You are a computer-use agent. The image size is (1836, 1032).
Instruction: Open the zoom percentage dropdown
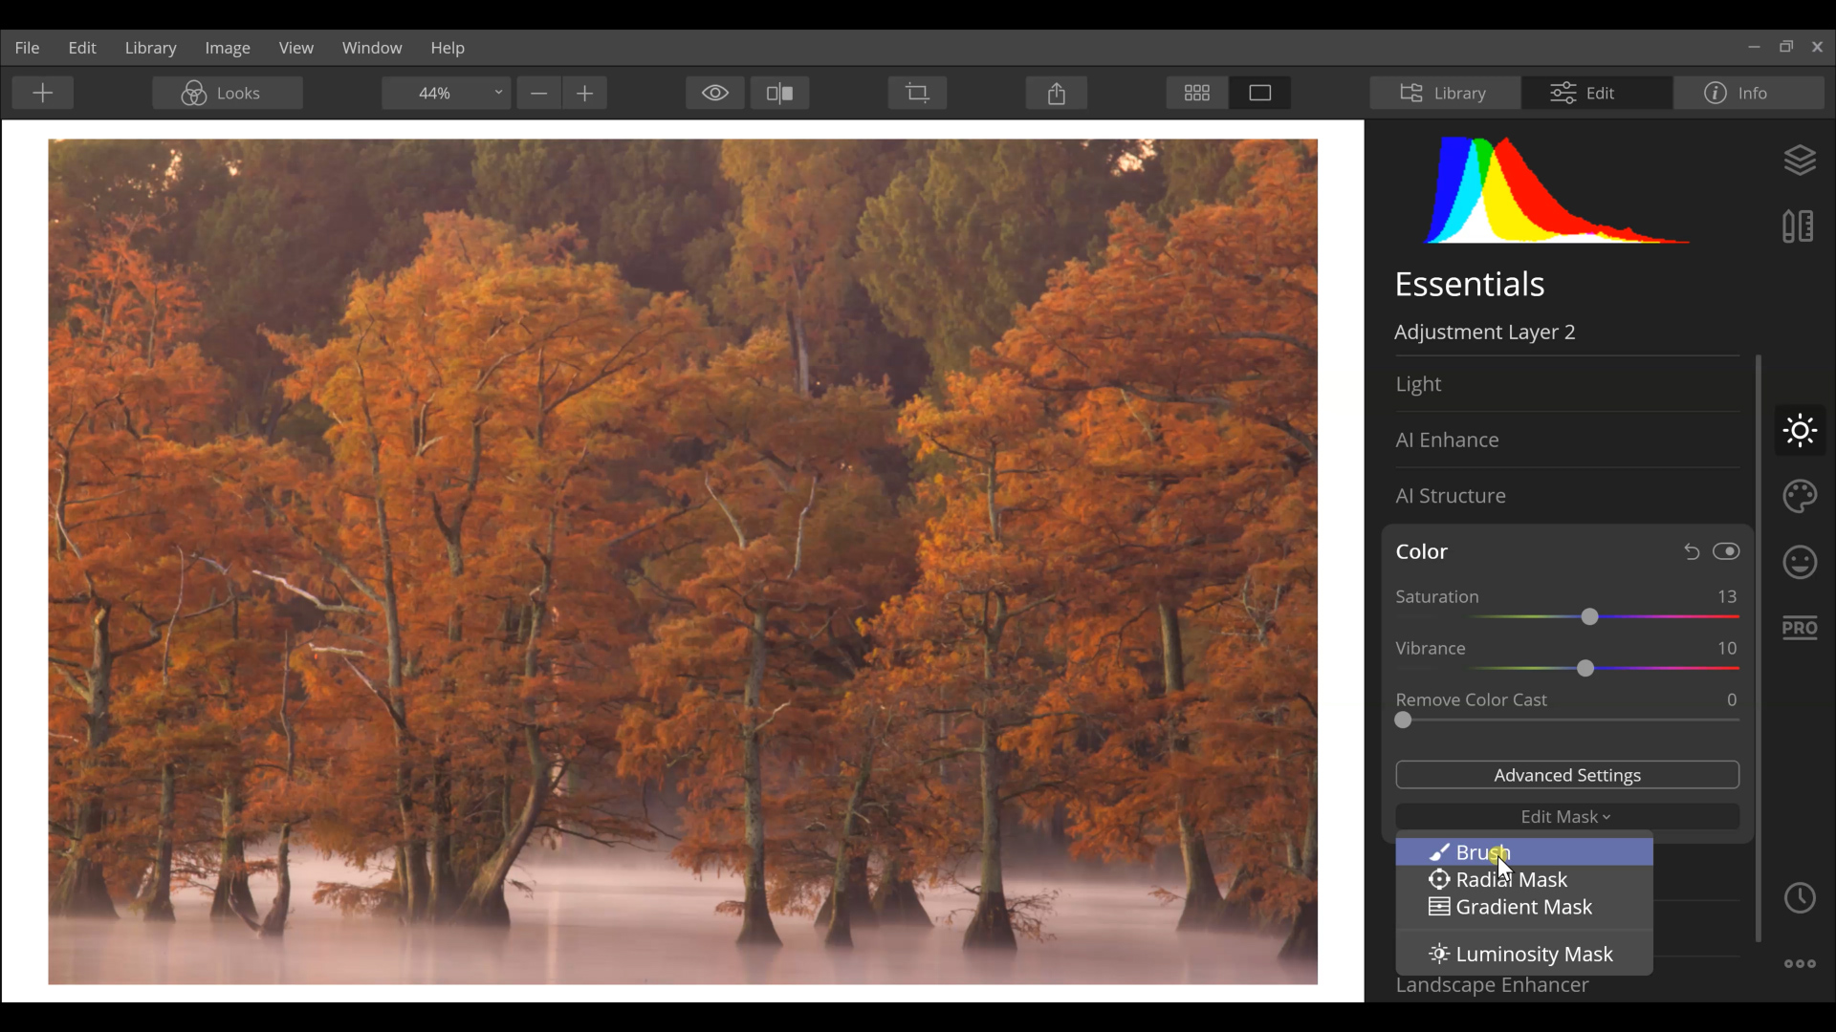tap(446, 93)
